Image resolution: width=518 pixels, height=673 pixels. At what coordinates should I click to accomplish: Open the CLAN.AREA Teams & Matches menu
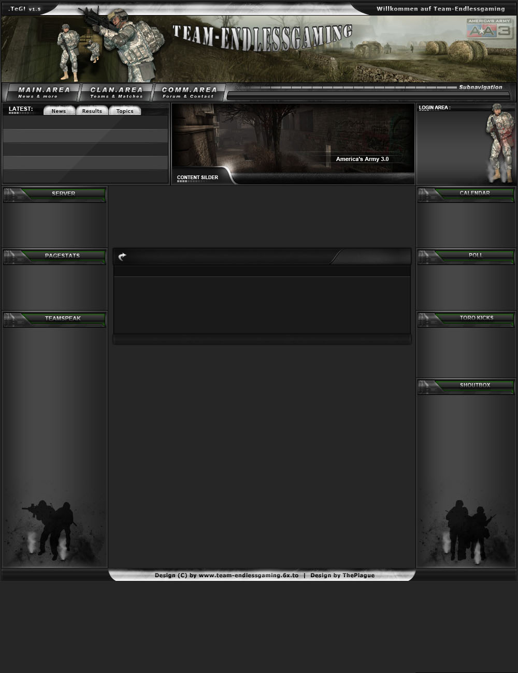[116, 92]
